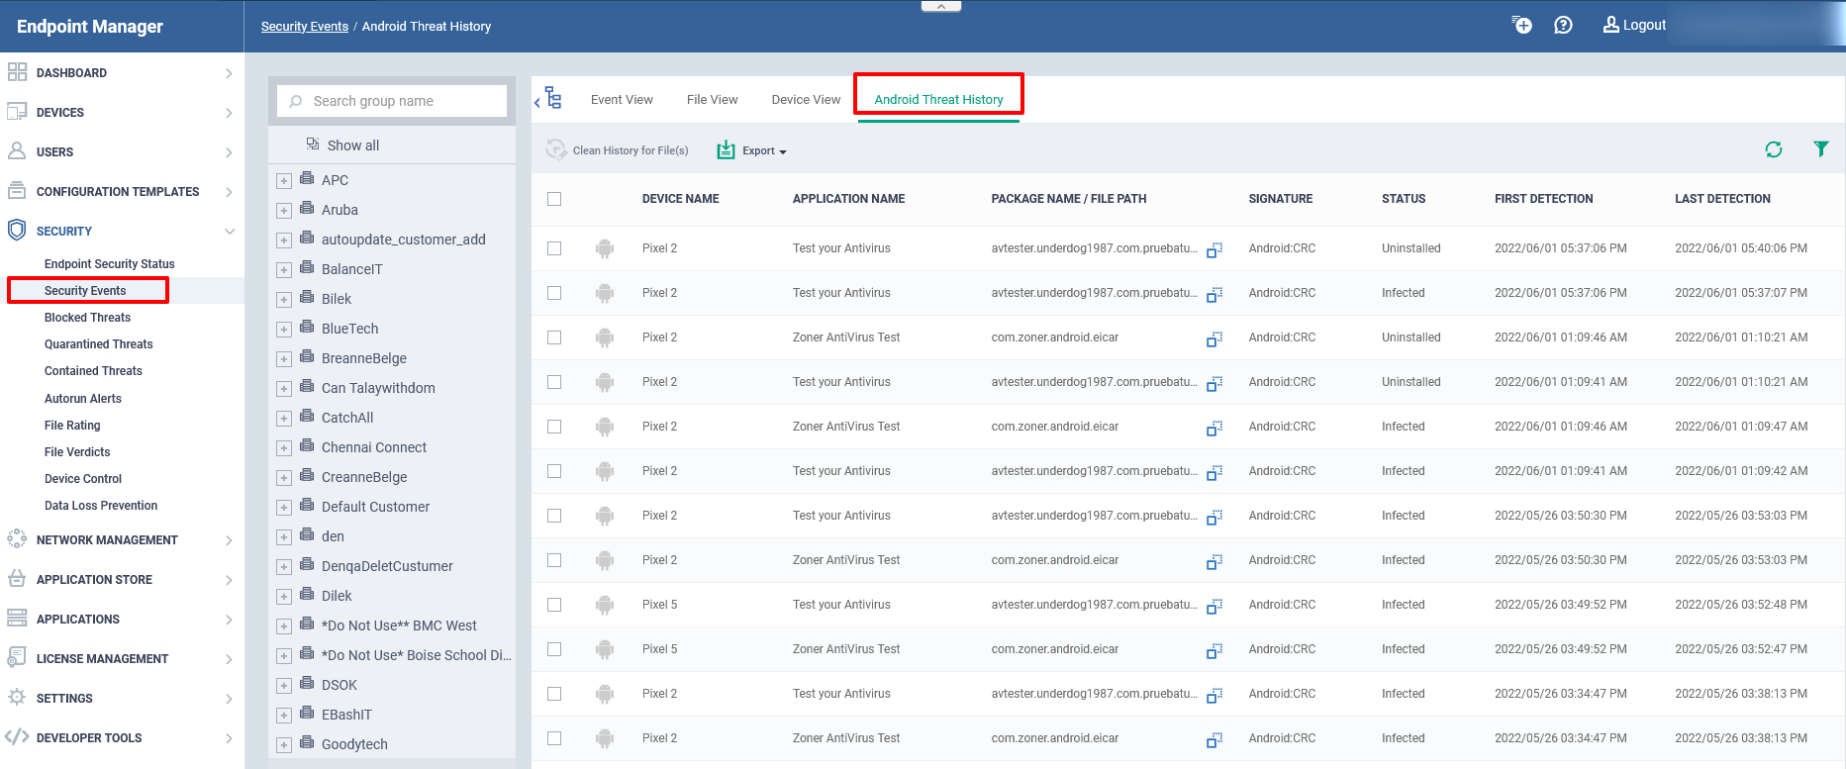Check the row with last detection 05:37:07 PM
This screenshot has width=1846, height=769.
(554, 293)
